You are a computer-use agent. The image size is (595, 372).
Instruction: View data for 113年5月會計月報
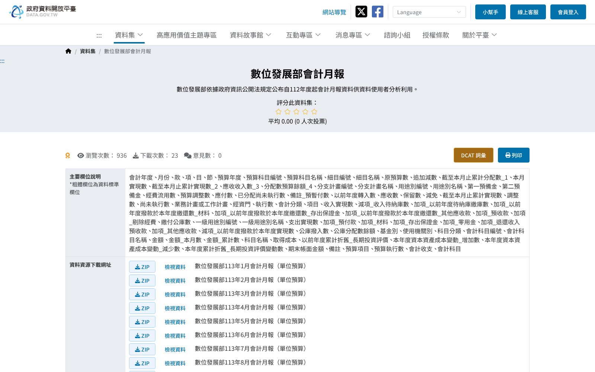(175, 322)
